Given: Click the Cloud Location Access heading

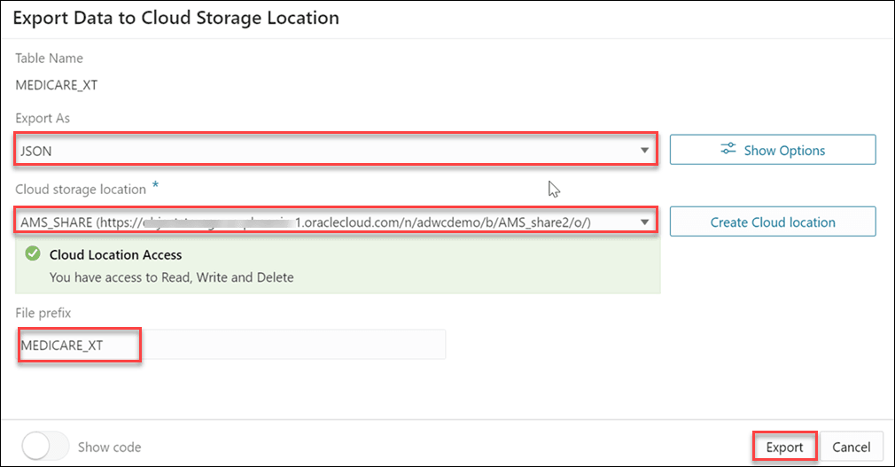Looking at the screenshot, I should [x=115, y=255].
